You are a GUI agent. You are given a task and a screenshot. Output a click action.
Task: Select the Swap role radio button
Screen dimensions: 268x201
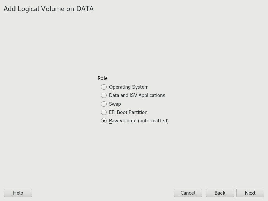click(x=104, y=104)
